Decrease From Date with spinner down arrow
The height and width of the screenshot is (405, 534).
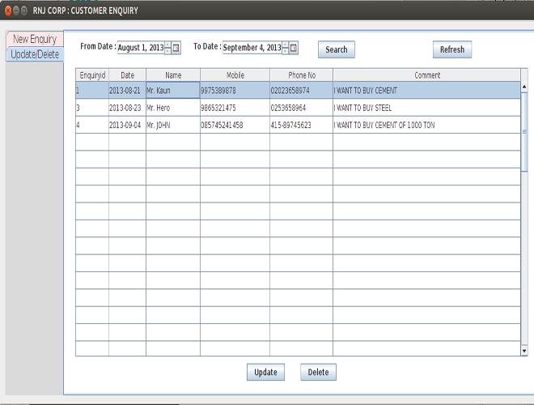(x=168, y=51)
